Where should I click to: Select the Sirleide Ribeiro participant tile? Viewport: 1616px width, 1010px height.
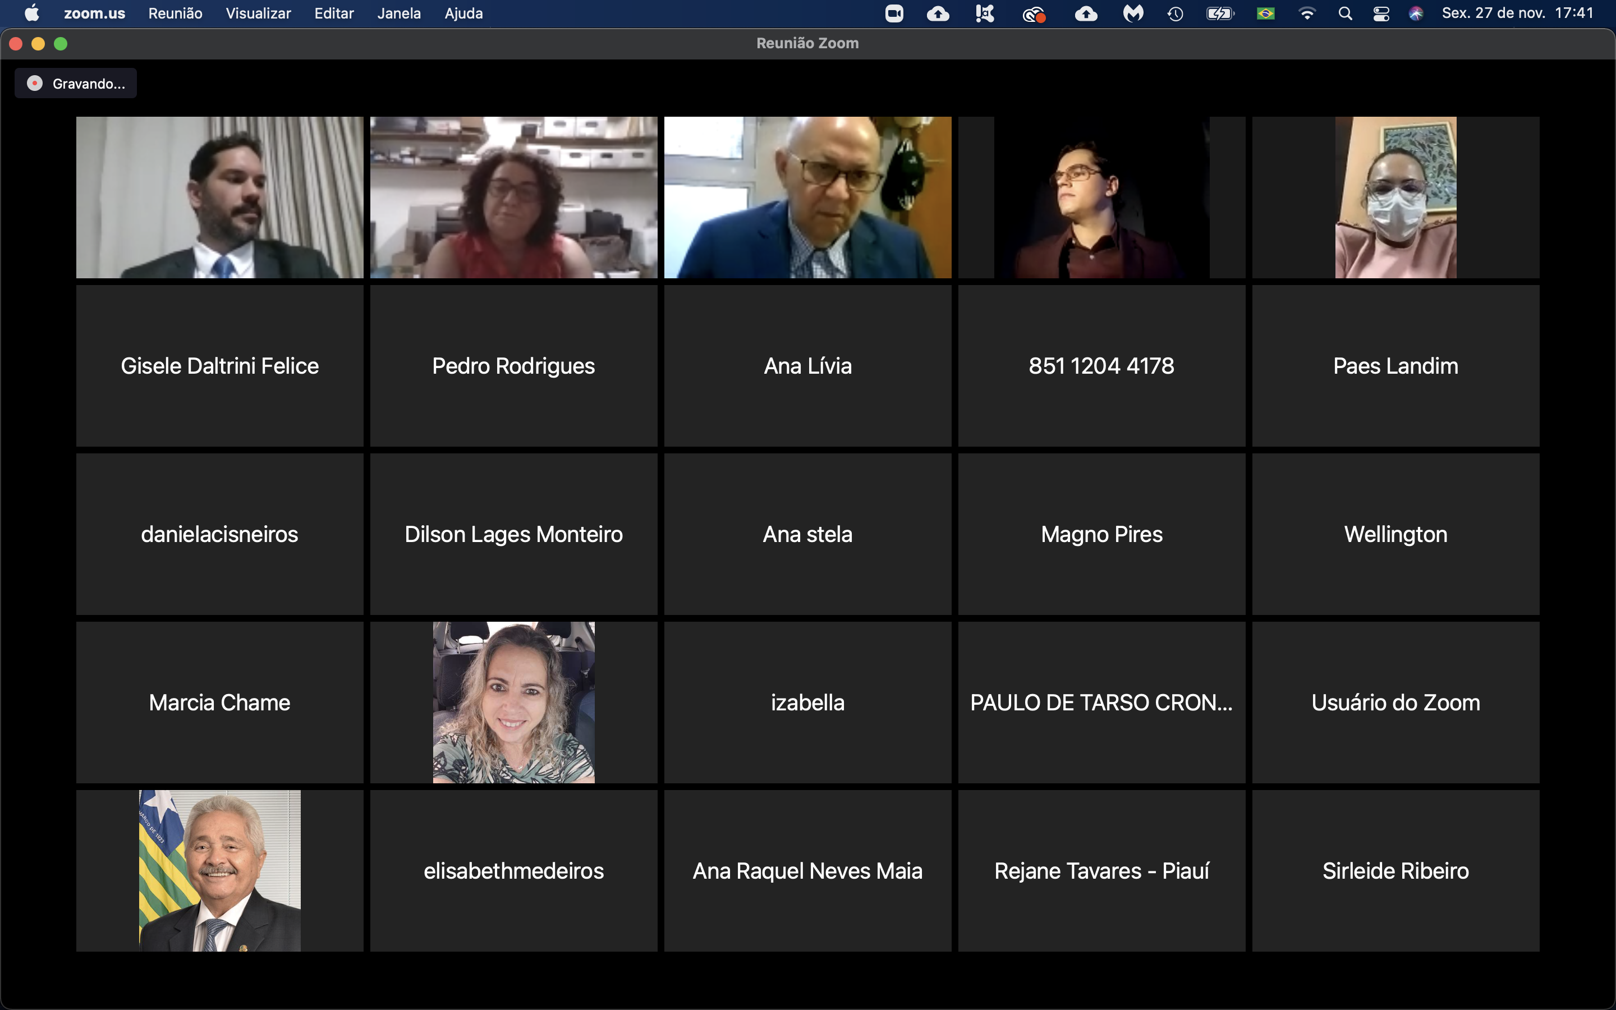click(1395, 871)
